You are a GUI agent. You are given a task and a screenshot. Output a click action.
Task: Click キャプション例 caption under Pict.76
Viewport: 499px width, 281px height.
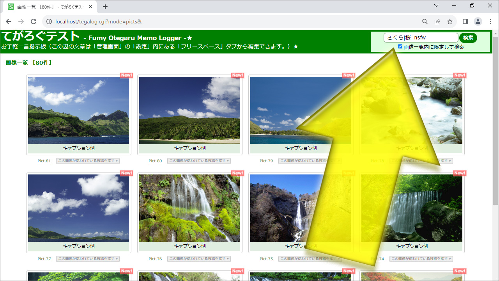[189, 246]
